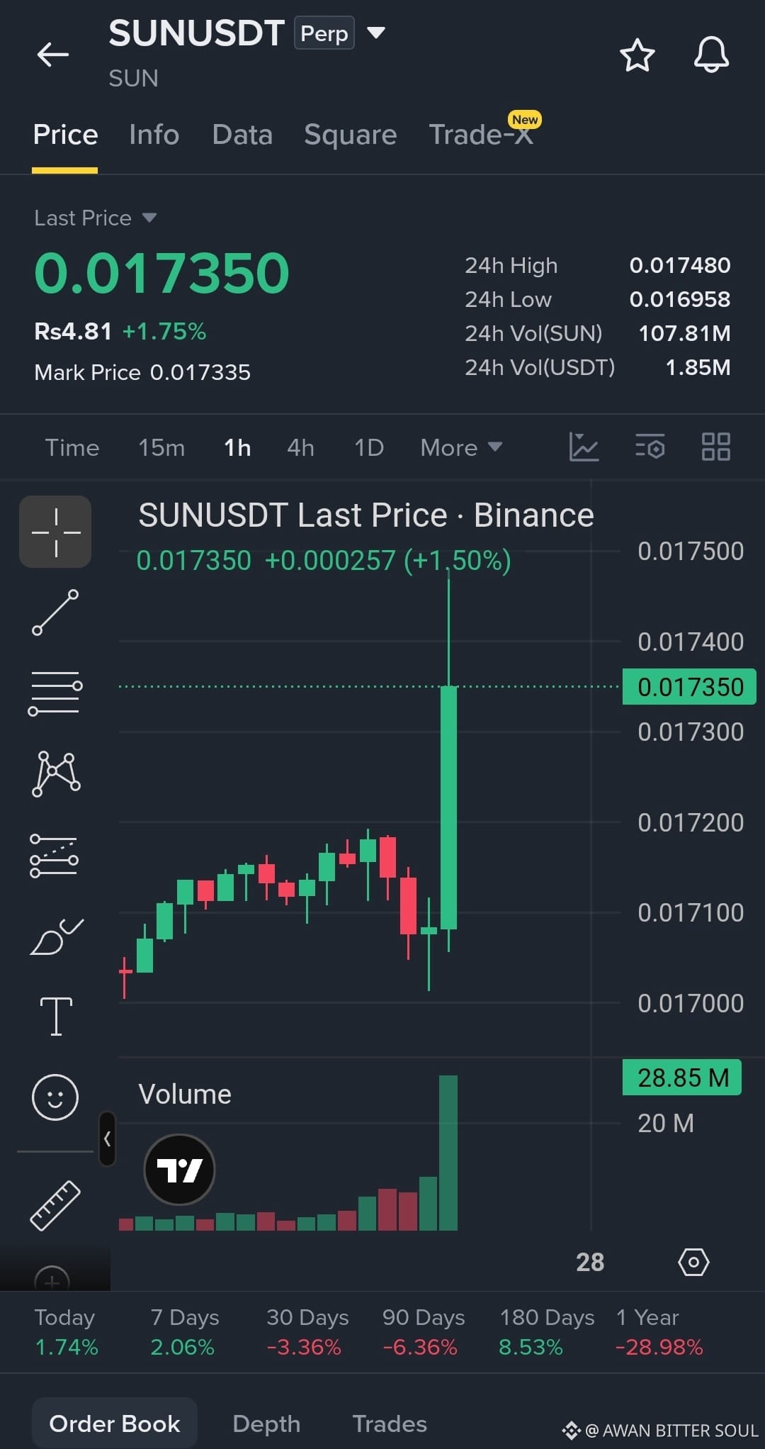Tap the 24h High value 0.017480
The width and height of the screenshot is (765, 1449).
click(680, 265)
